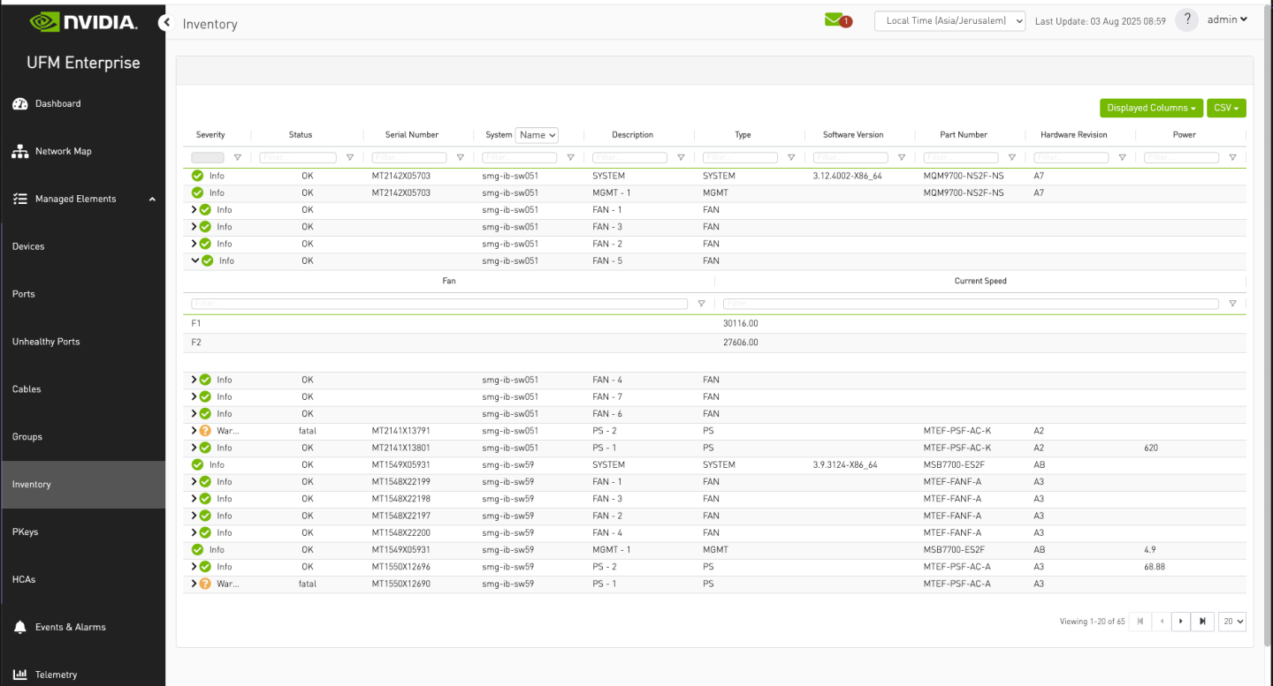
Task: Open the Telemetry sidebar icon
Action: point(19,675)
